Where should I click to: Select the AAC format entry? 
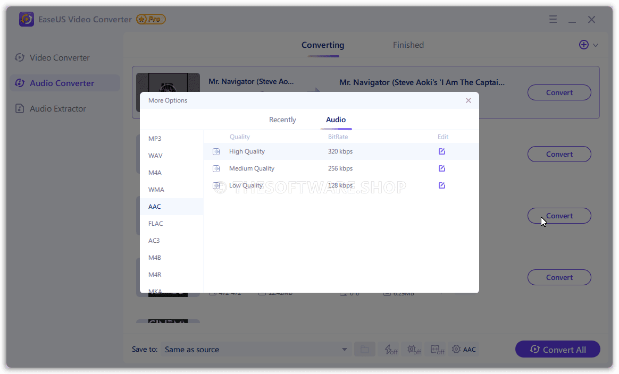pos(172,206)
